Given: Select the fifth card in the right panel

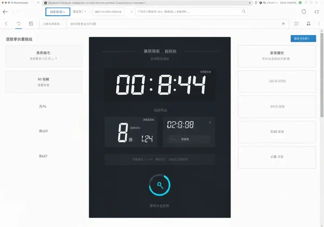Looking at the screenshot, I should pyautogui.click(x=277, y=157).
